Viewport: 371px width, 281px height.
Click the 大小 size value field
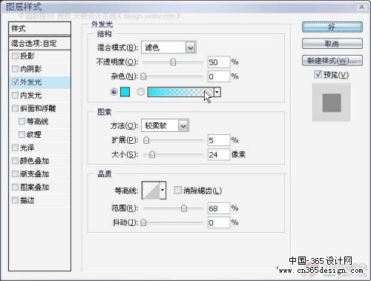pos(219,155)
